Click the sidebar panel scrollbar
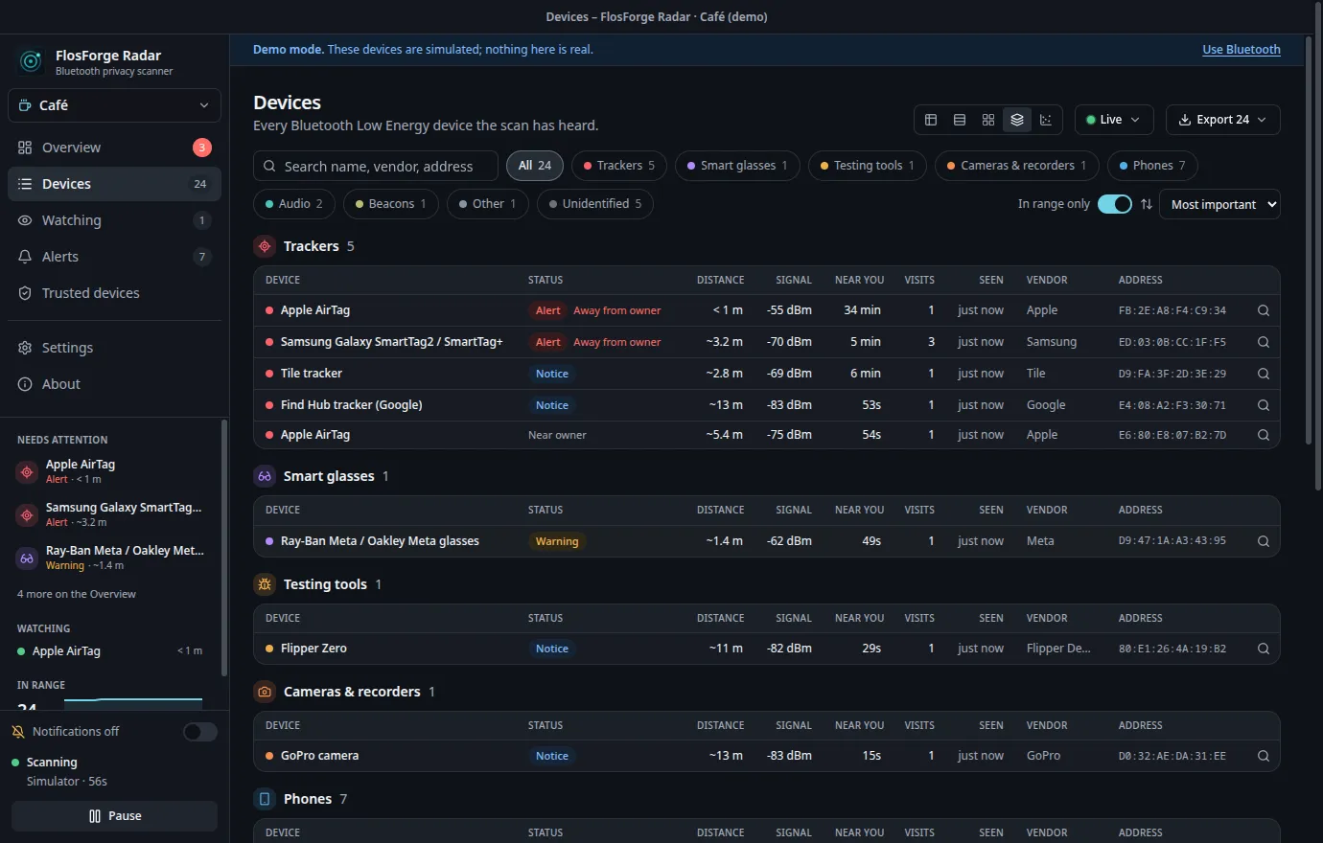Viewport: 1323px width, 843px height. coord(224,548)
